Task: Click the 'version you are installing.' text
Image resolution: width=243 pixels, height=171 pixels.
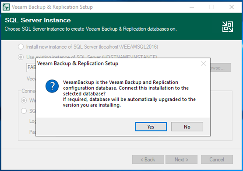Action: point(92,105)
